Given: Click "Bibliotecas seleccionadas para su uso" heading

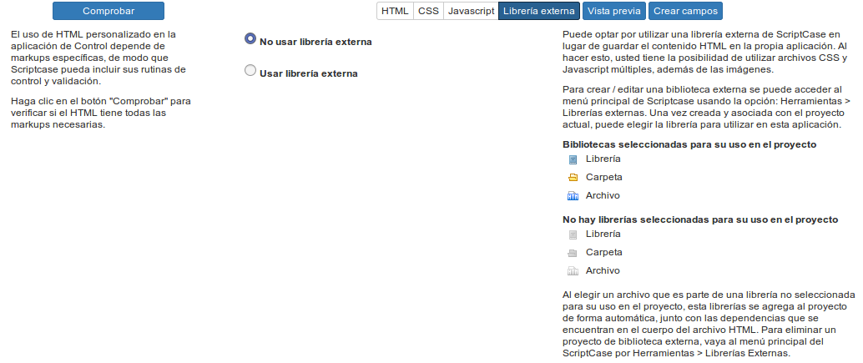Looking at the screenshot, I should 689,144.
